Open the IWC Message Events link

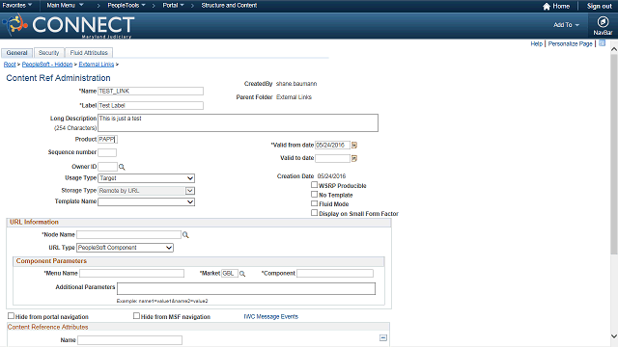click(270, 317)
